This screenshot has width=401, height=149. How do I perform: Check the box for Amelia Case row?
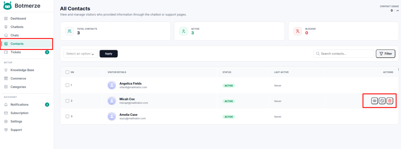(x=67, y=116)
